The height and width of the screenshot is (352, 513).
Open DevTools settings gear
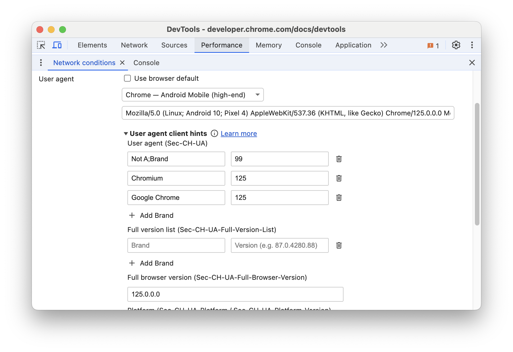[456, 45]
